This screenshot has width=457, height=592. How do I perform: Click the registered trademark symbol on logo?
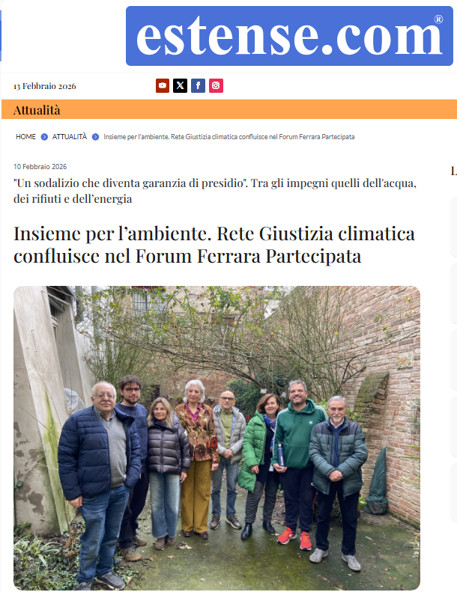click(x=438, y=19)
